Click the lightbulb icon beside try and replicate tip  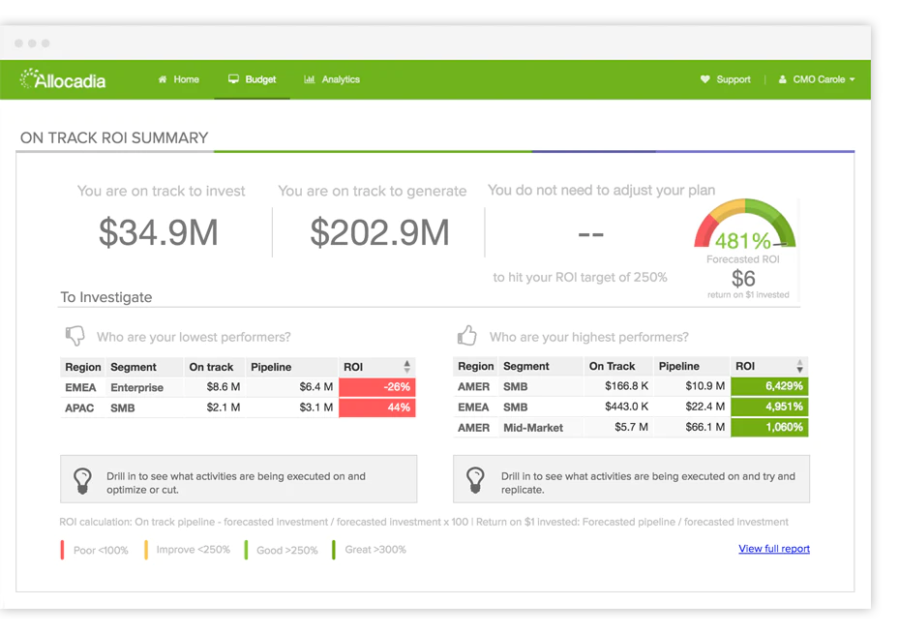pos(475,480)
